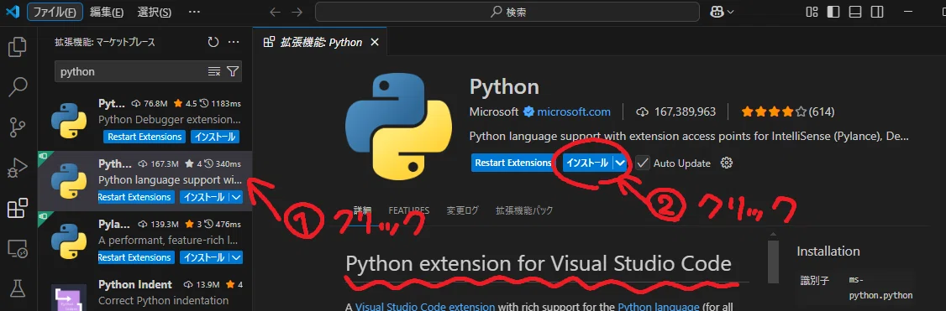Viewport: 946px width, 311px height.
Task: Install the Pylance extension
Action: pyautogui.click(x=204, y=257)
